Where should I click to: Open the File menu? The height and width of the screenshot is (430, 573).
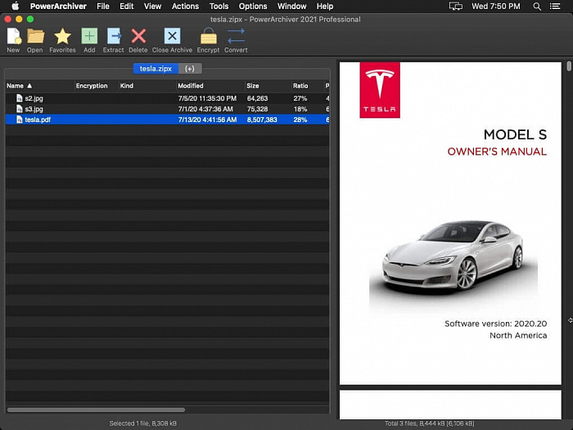point(103,7)
